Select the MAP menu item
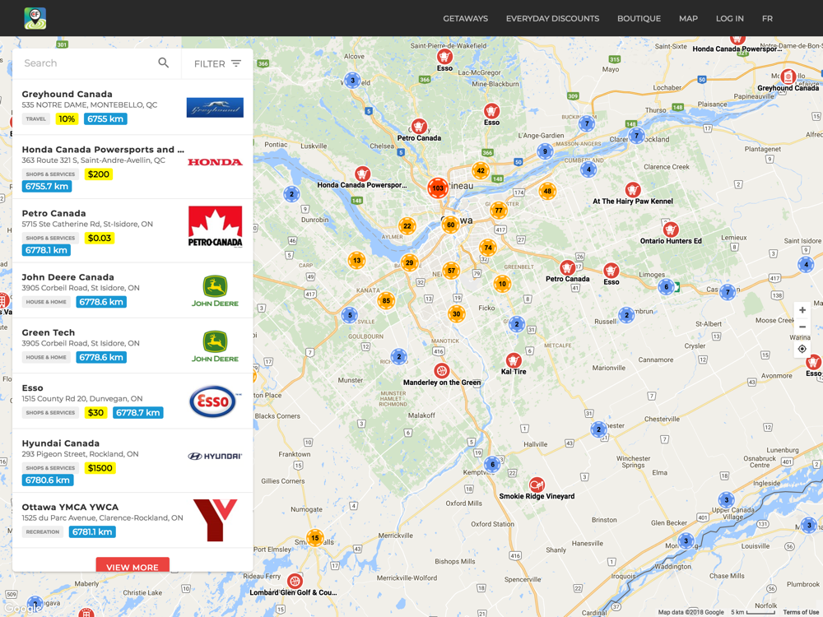This screenshot has width=823, height=617. (x=688, y=18)
